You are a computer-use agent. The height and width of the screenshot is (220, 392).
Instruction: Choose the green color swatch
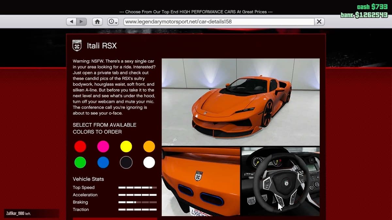[80, 162]
